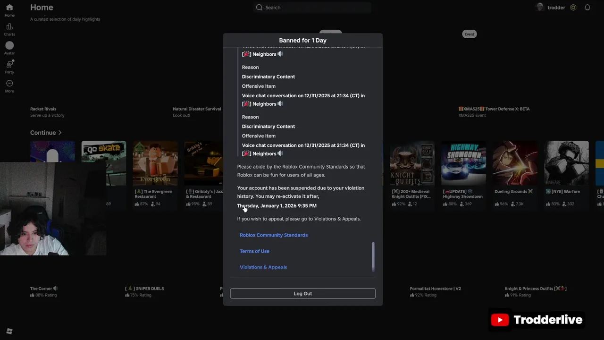604x340 pixels.
Task: Click the ban dialog scrollbar
Action: [x=373, y=256]
